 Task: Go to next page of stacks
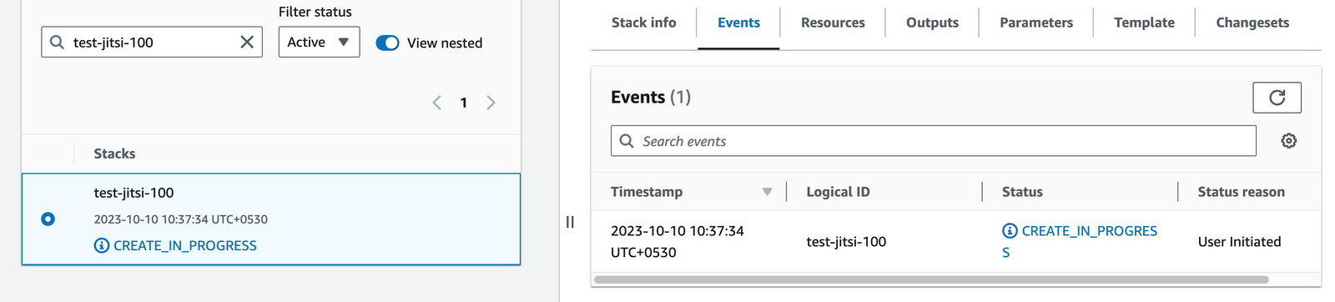(x=491, y=103)
